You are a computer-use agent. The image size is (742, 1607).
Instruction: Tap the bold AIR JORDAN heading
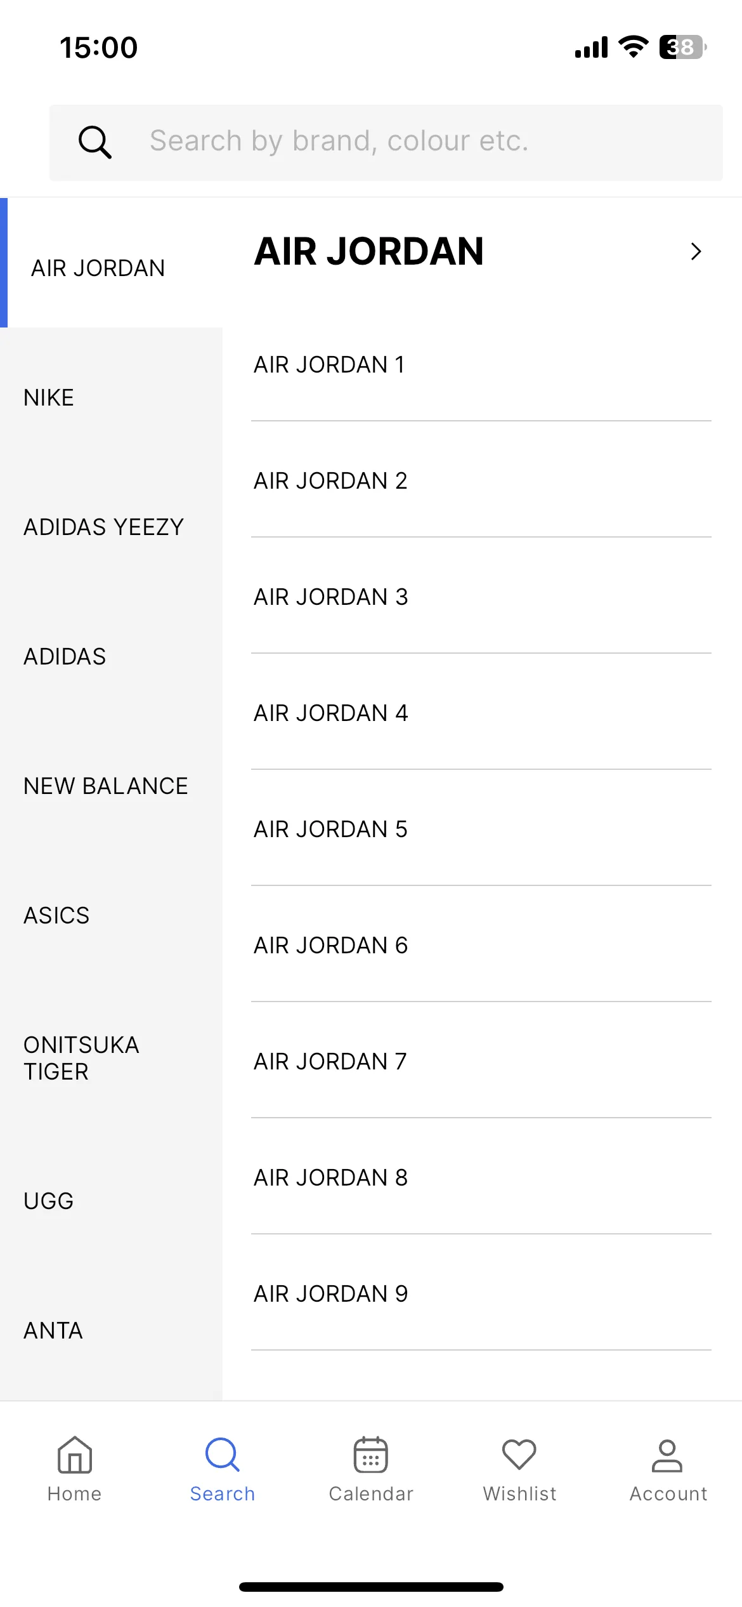click(x=369, y=251)
